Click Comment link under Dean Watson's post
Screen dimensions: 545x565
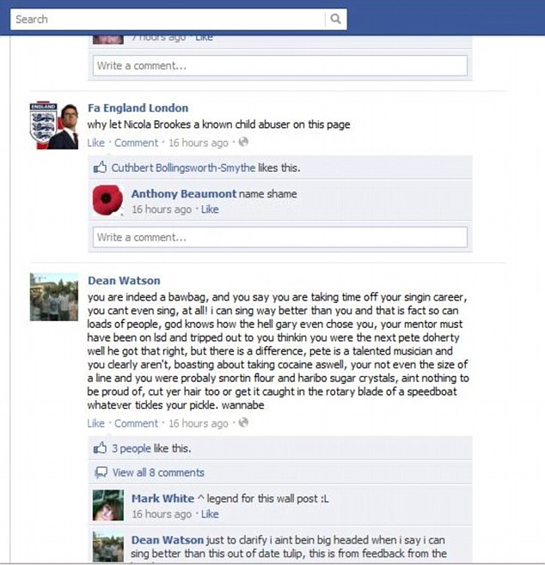pos(136,423)
